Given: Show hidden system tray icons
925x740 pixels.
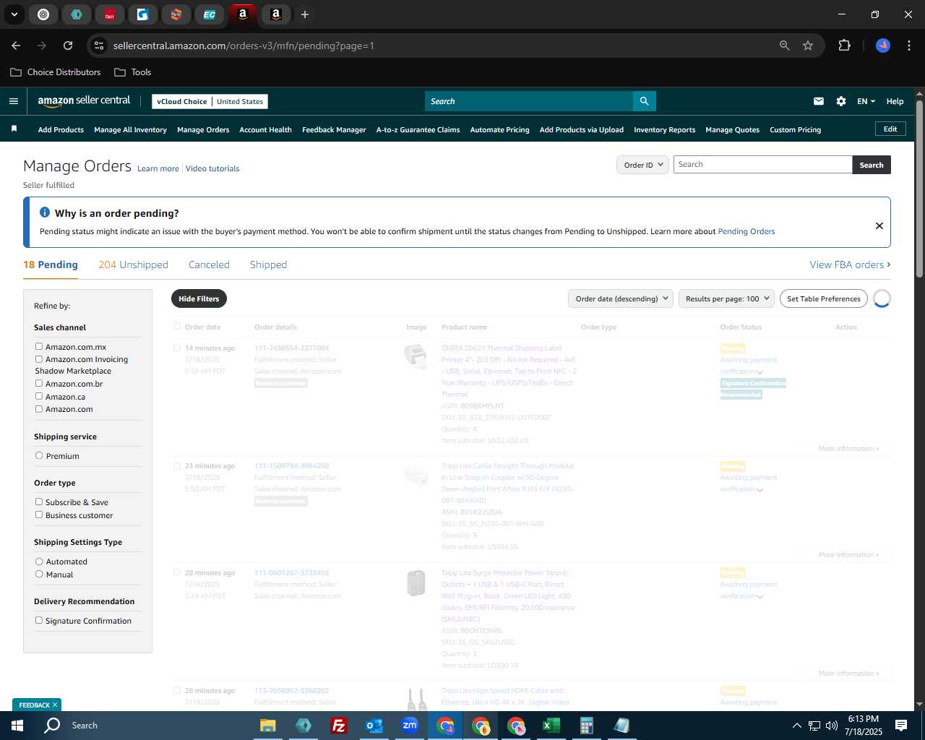Looking at the screenshot, I should point(796,726).
